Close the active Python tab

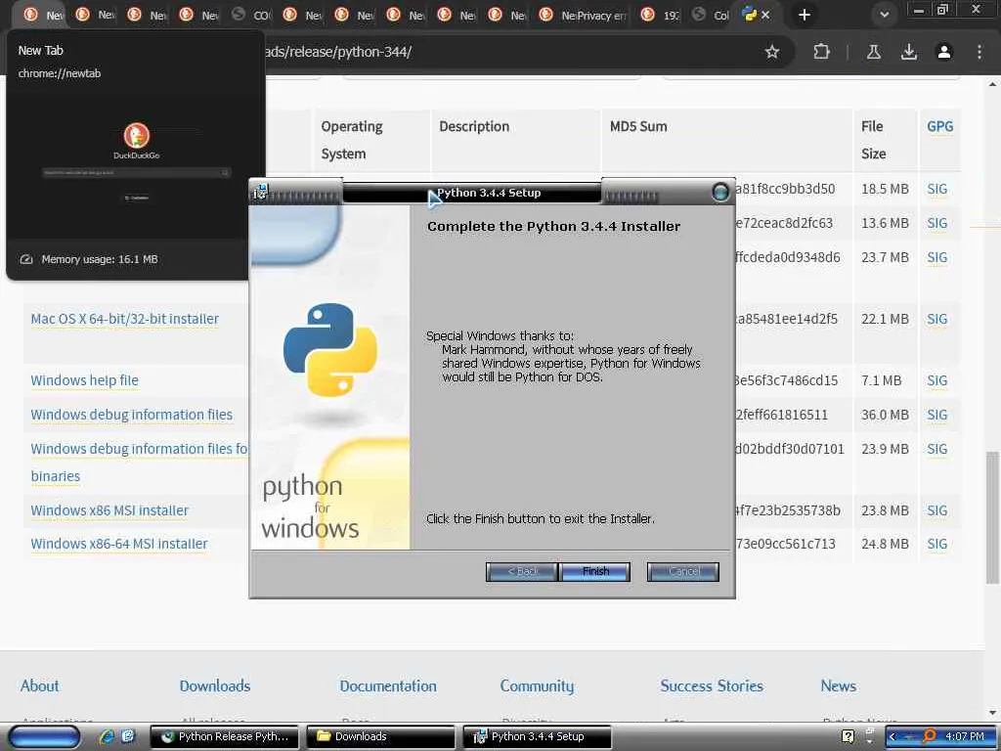click(x=765, y=15)
